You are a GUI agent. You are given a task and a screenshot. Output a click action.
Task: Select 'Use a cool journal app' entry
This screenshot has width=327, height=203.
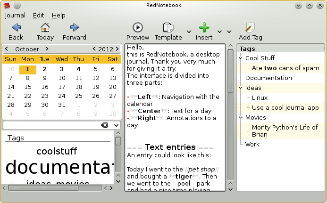pyautogui.click(x=285, y=108)
